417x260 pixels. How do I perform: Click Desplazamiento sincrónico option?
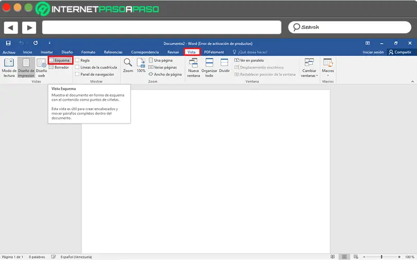(259, 68)
